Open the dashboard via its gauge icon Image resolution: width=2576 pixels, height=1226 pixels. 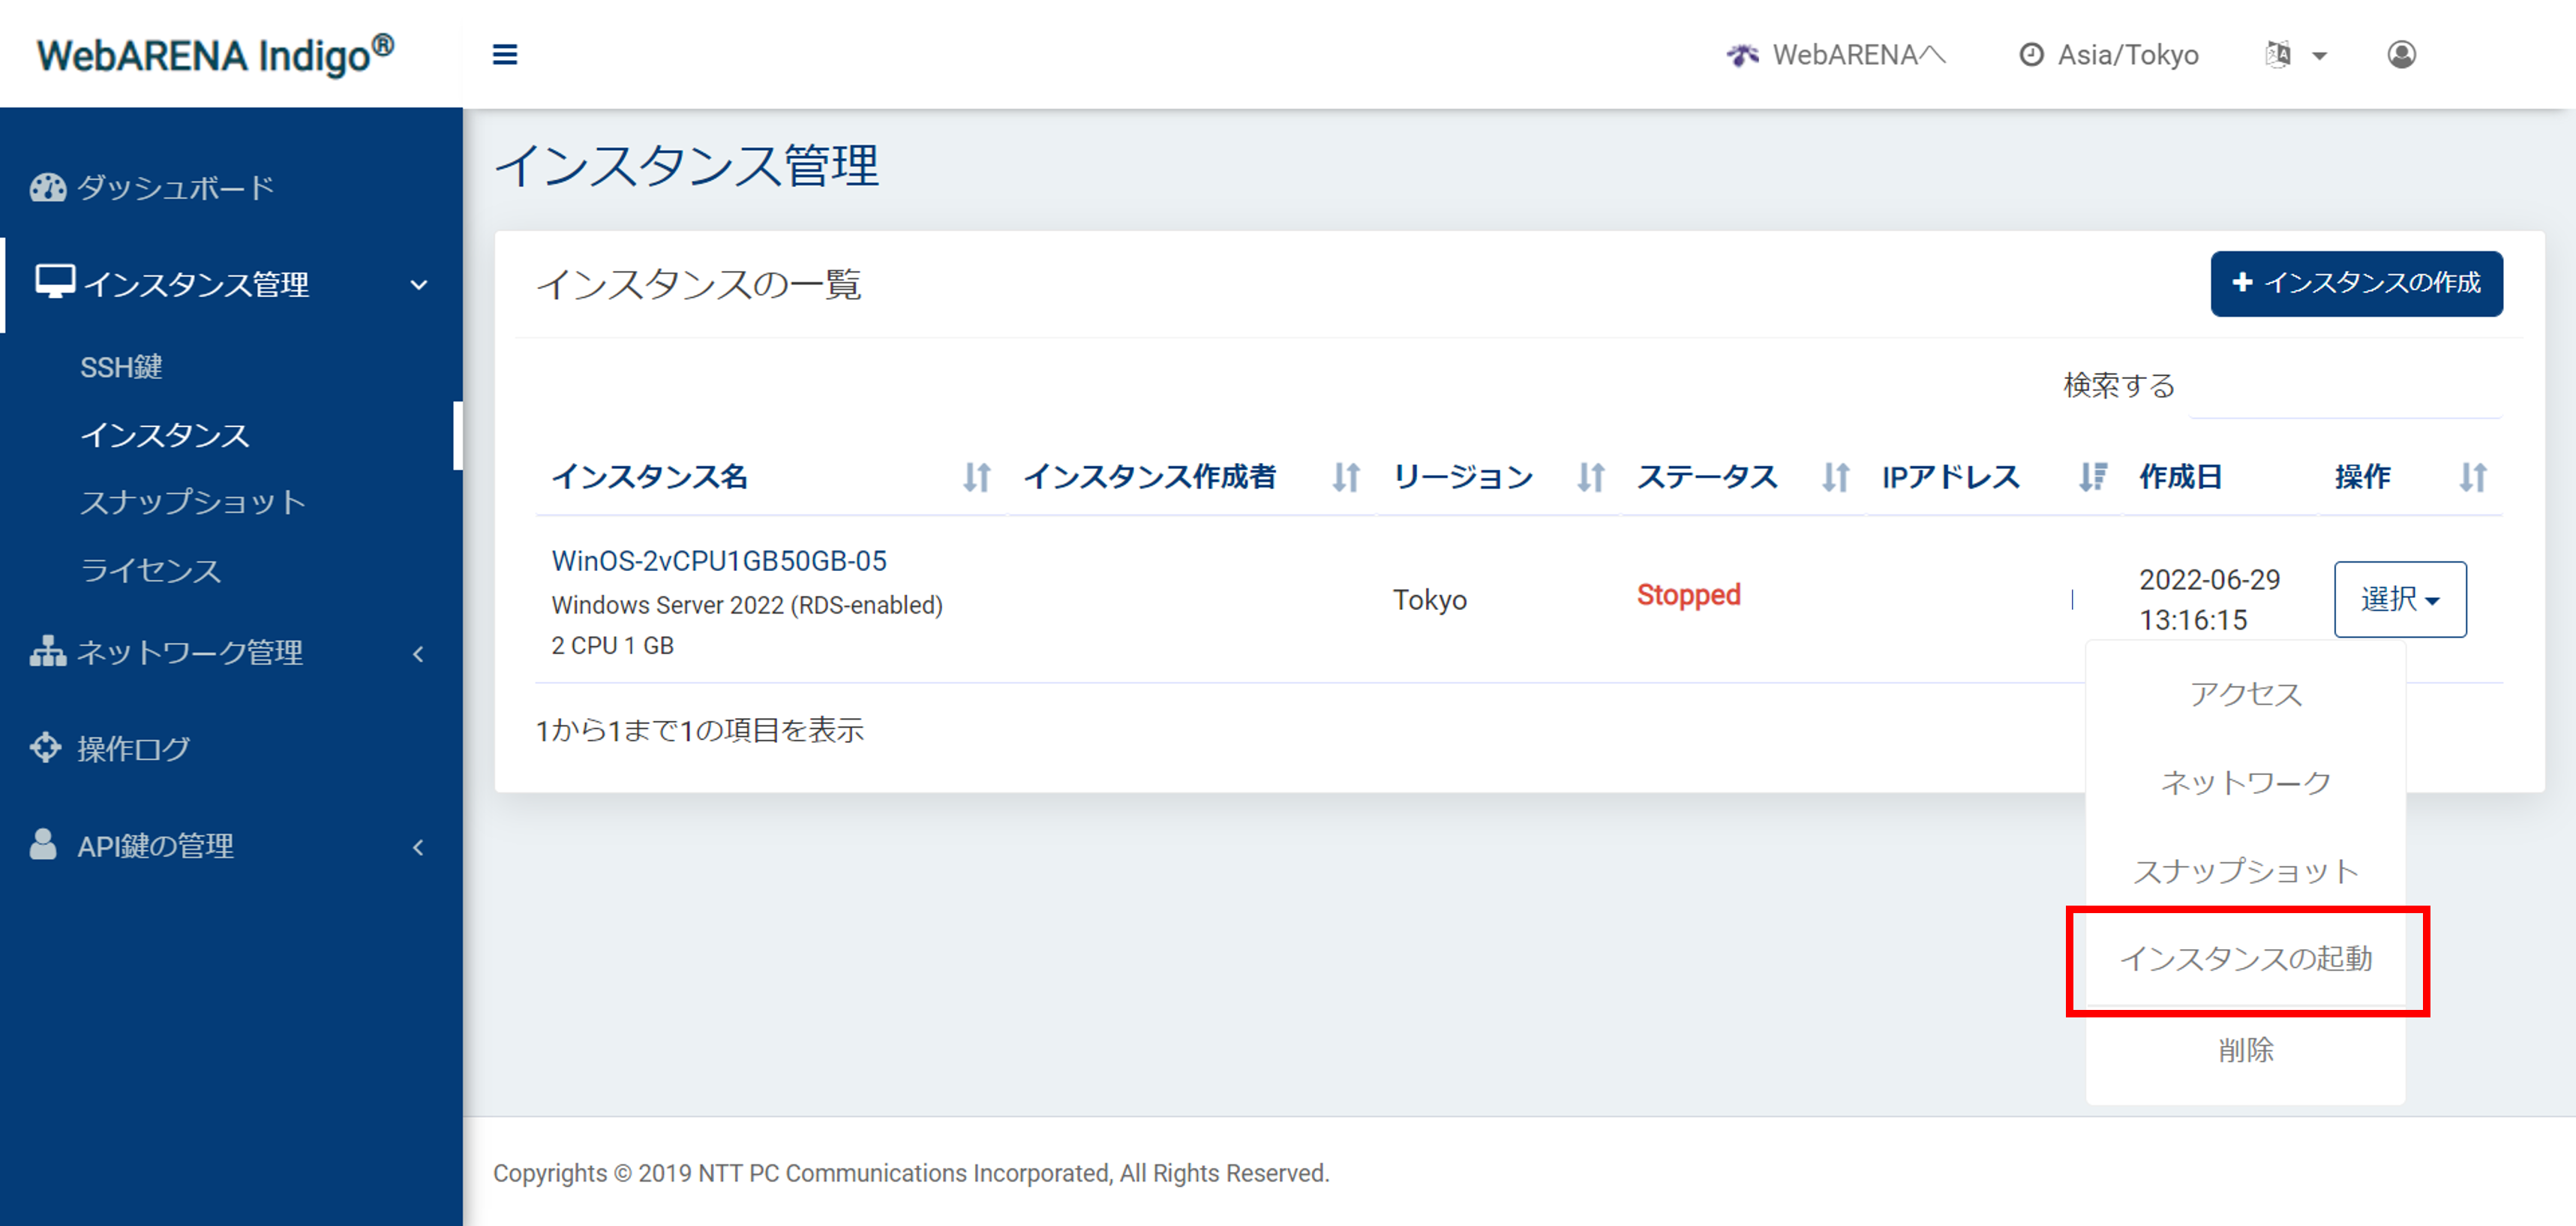tap(47, 186)
